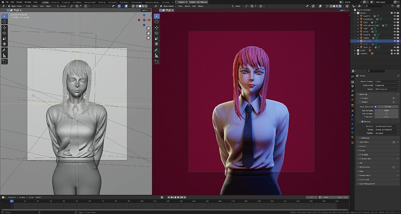Select the Scale tool in left viewport
Screen dimensions: 401x214
[x=5, y=38]
